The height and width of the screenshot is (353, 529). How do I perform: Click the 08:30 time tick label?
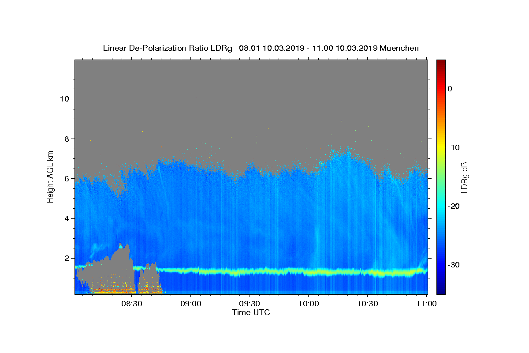(132, 304)
